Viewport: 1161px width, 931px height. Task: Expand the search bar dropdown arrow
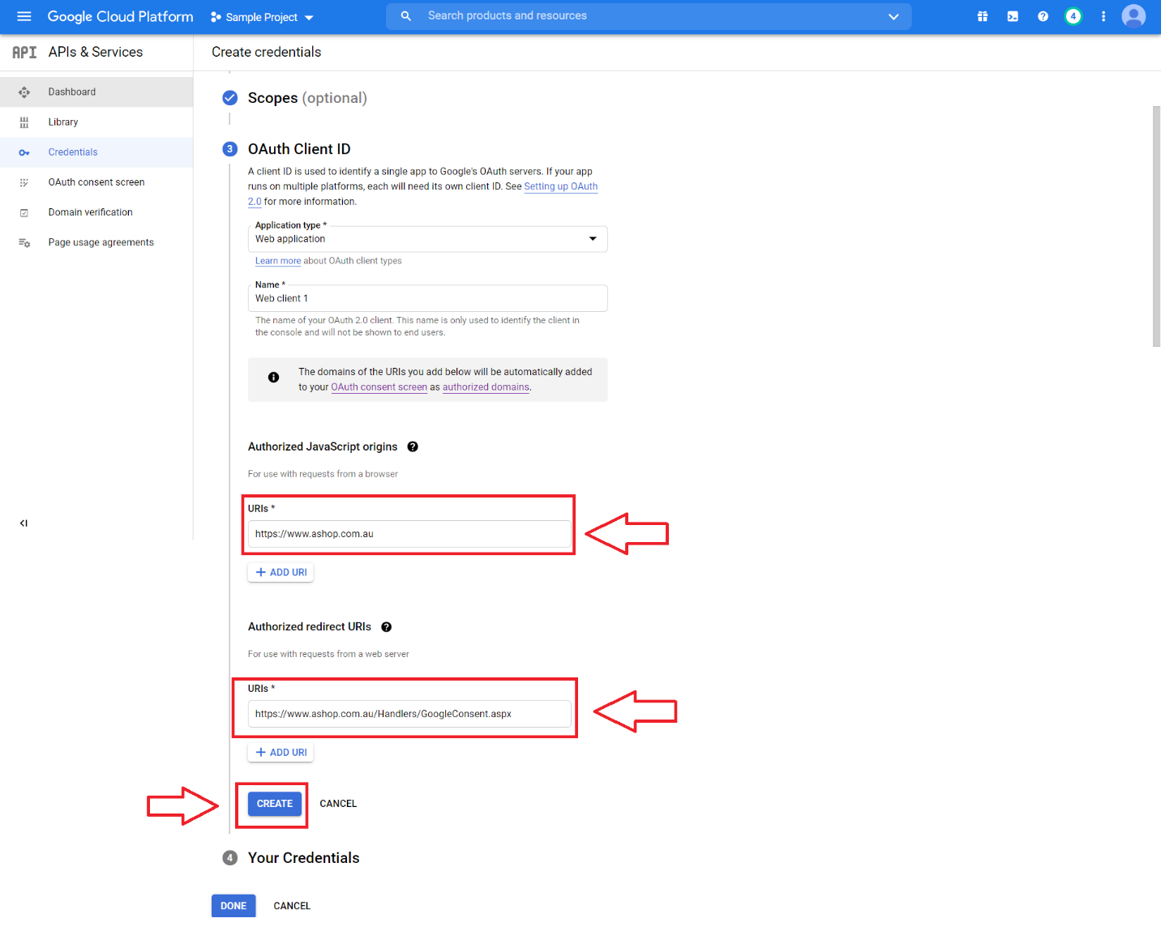[x=893, y=16]
